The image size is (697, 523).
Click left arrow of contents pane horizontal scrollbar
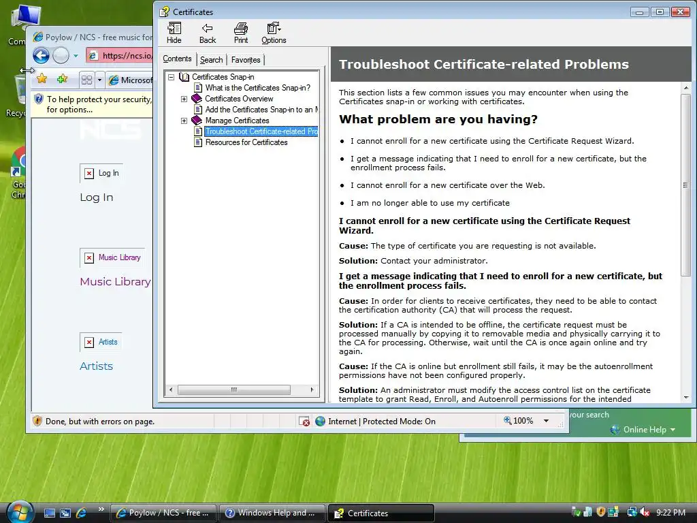(x=171, y=390)
